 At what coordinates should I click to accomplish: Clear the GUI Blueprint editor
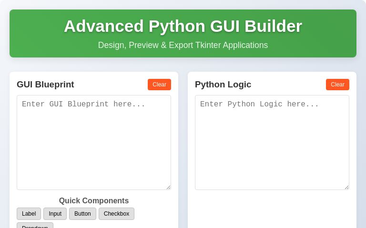159,85
